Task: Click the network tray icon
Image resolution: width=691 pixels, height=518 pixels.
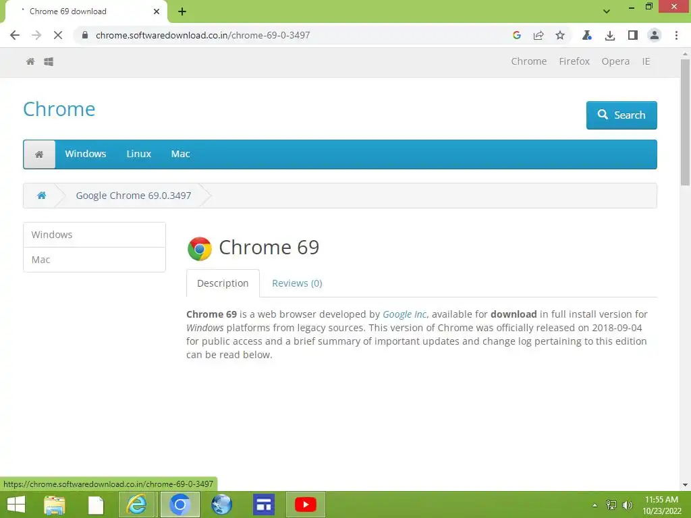Action: point(611,505)
